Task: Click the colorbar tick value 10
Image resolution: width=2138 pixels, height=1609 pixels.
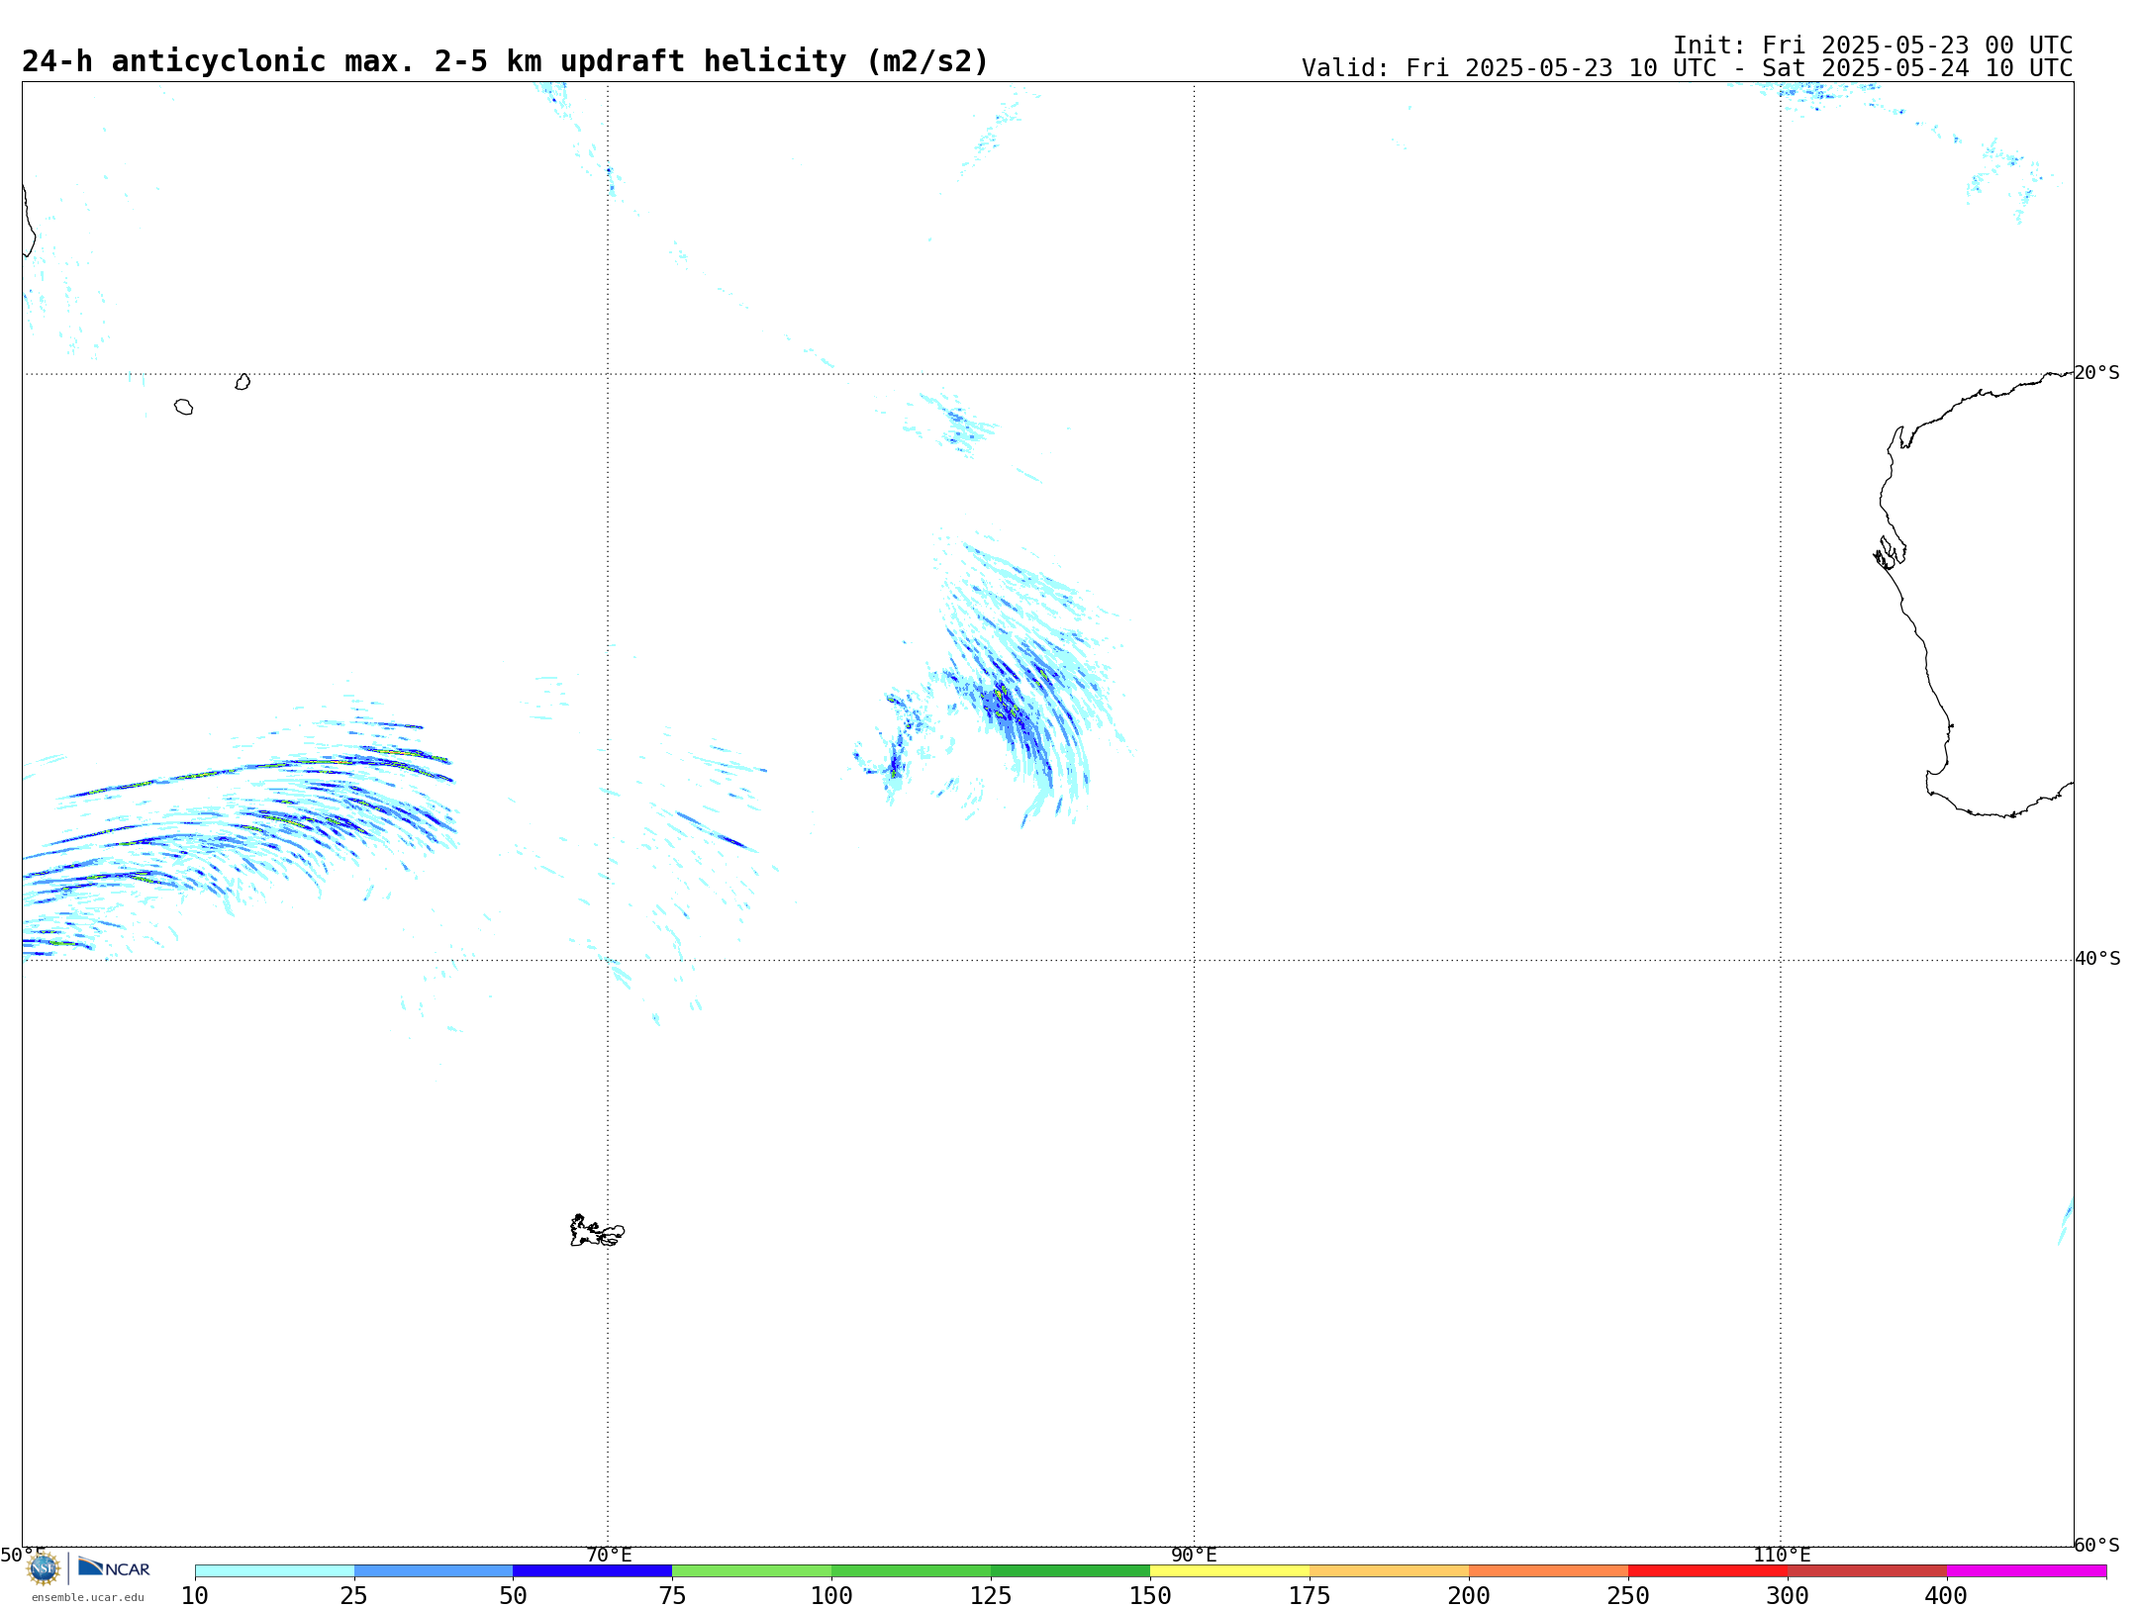Action: click(195, 1595)
